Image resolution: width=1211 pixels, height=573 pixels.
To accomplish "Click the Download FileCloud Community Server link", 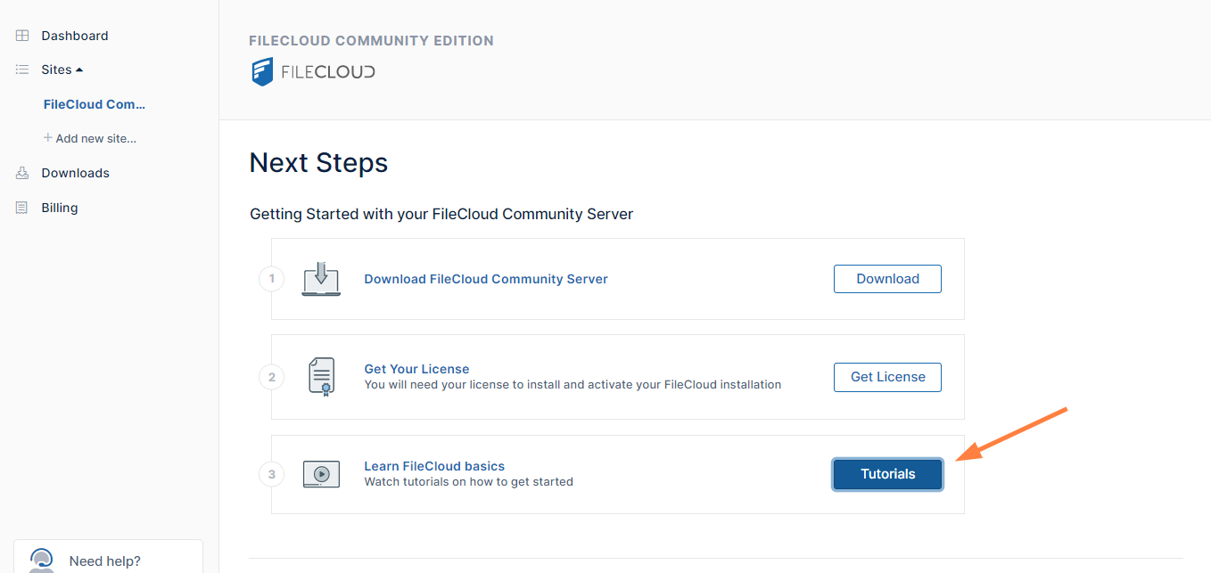I will click(485, 278).
